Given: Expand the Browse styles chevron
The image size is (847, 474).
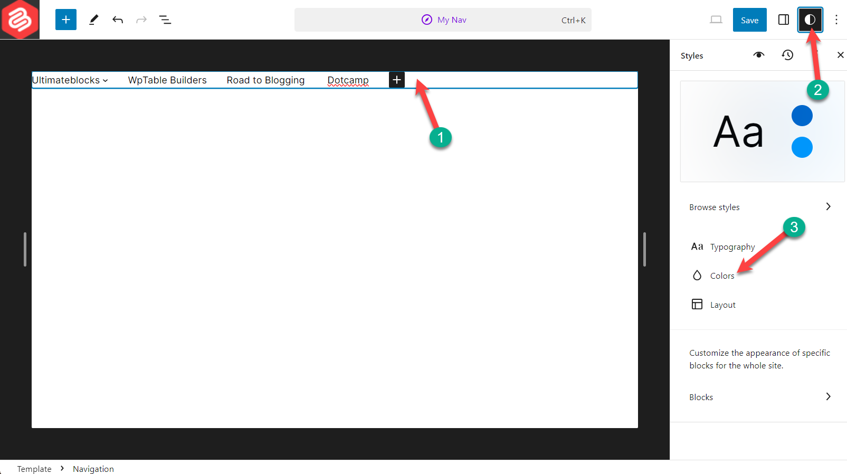Looking at the screenshot, I should [828, 207].
